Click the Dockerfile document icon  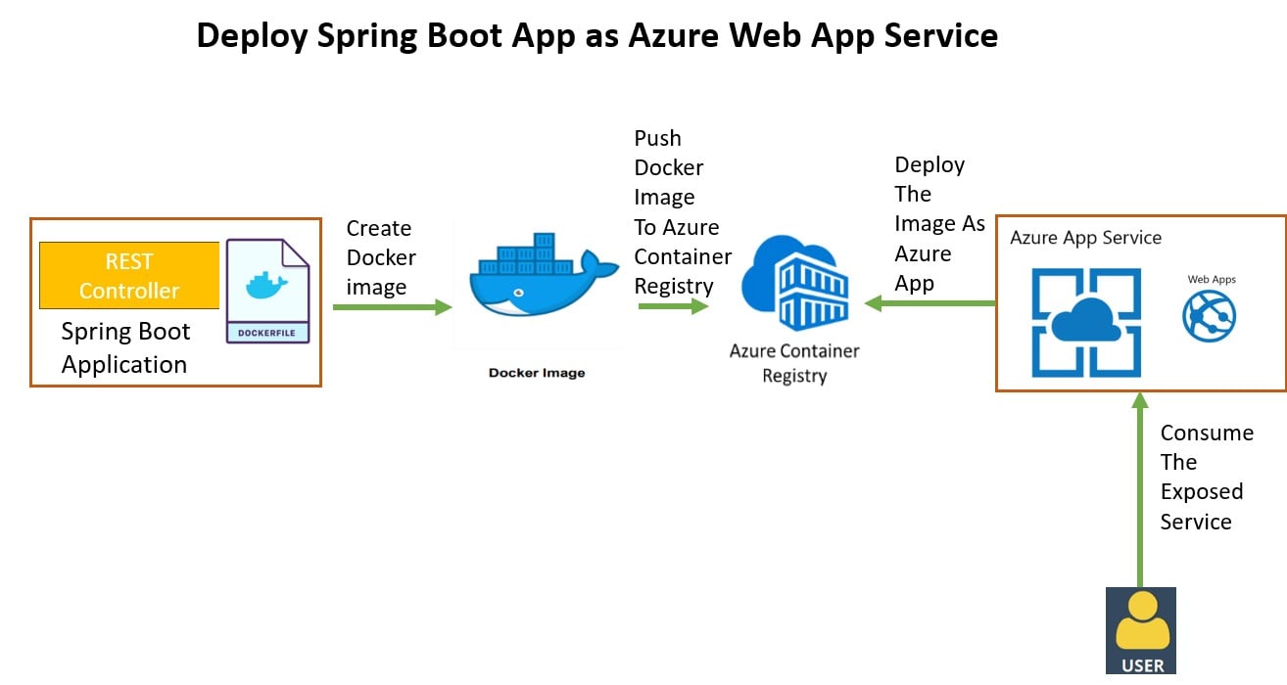point(267,292)
